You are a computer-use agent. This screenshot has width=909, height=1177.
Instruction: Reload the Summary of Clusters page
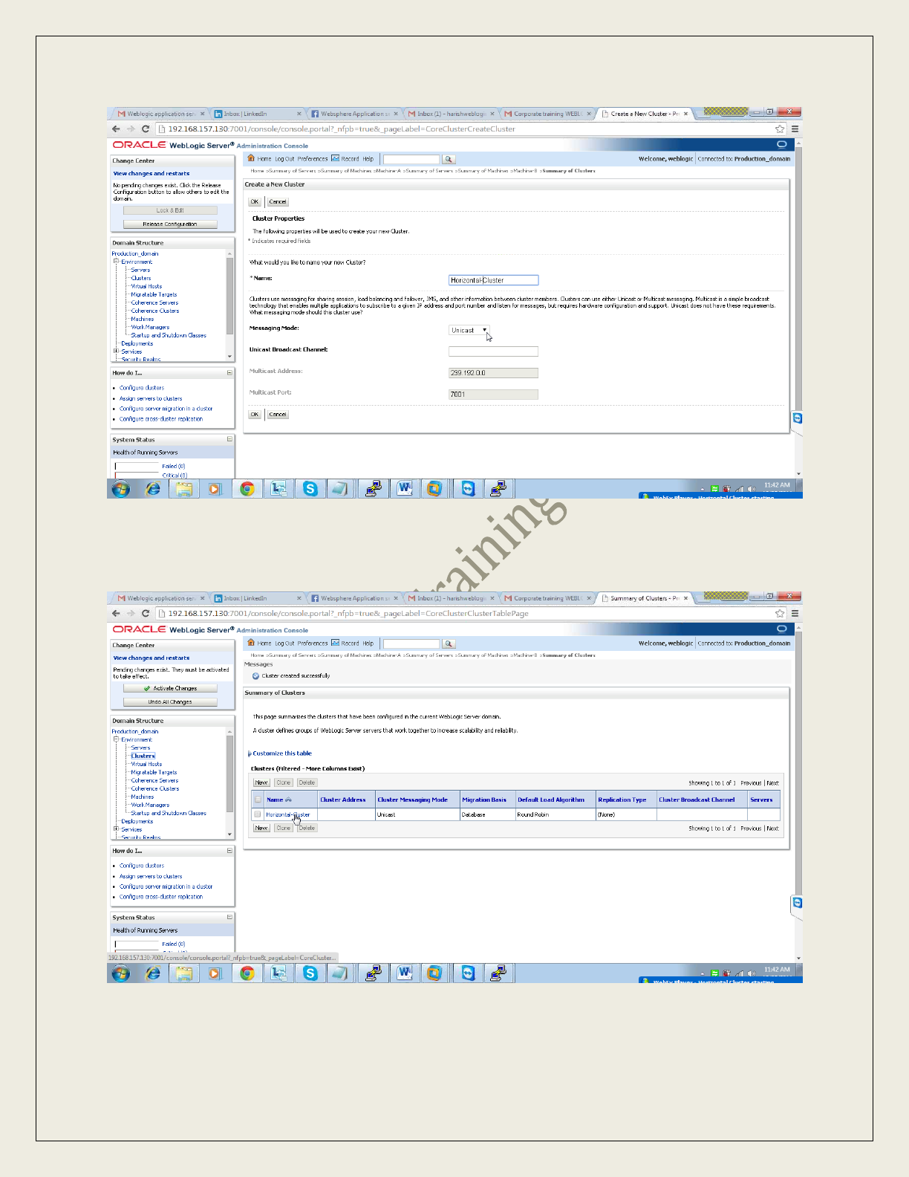(x=146, y=613)
